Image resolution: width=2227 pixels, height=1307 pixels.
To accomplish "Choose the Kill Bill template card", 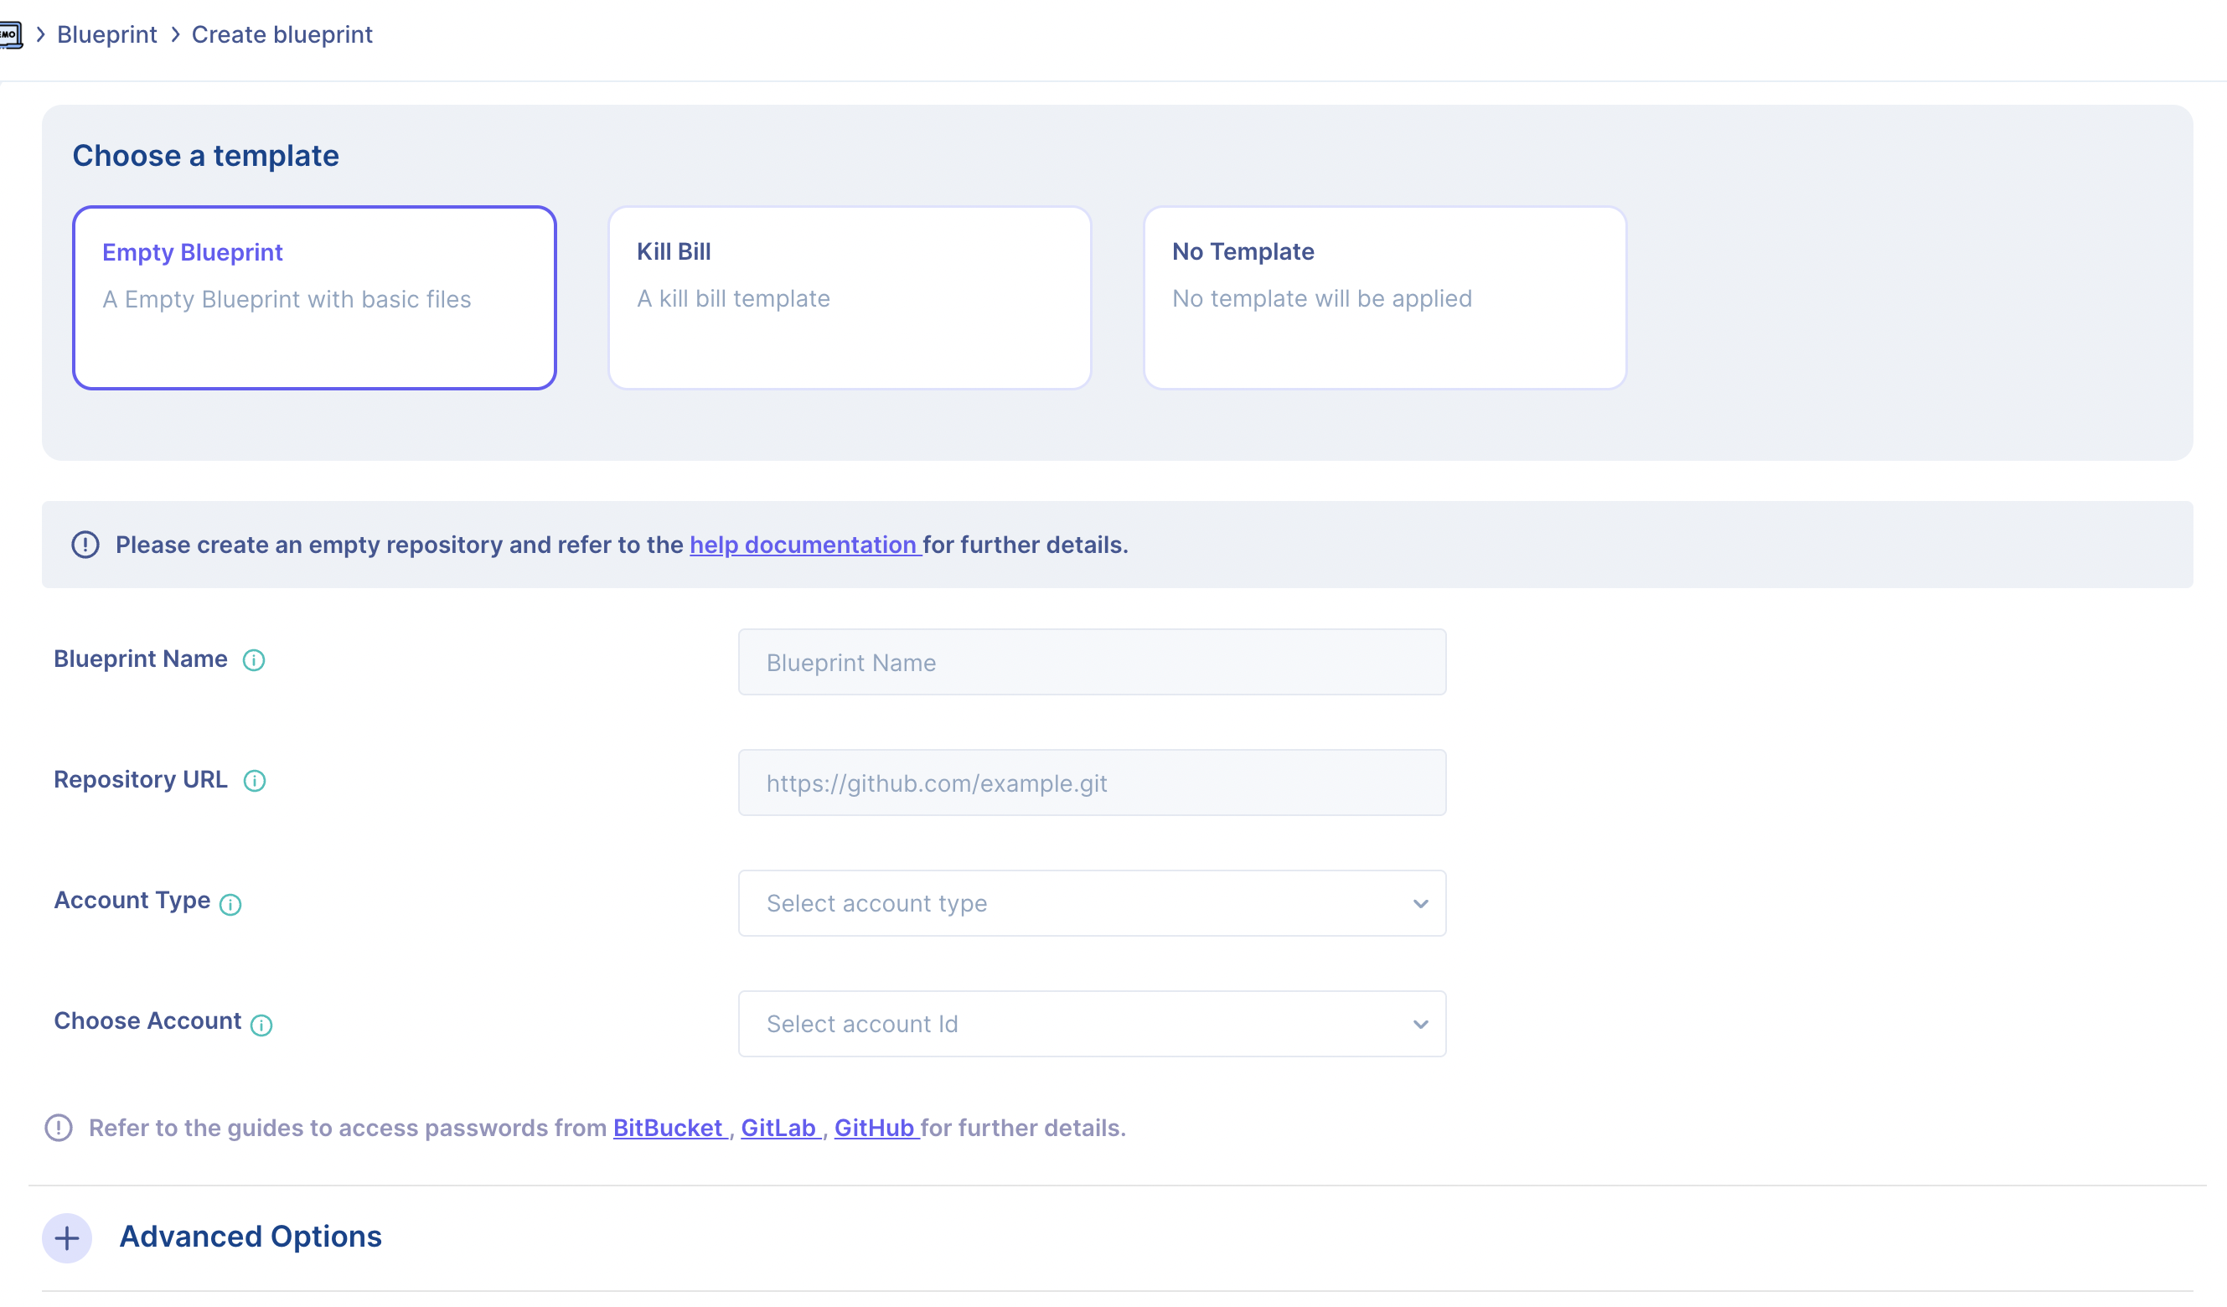I will pyautogui.click(x=850, y=297).
